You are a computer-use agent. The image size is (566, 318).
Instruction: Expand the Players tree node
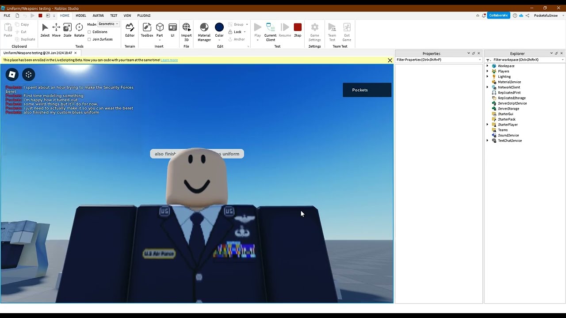488,71
